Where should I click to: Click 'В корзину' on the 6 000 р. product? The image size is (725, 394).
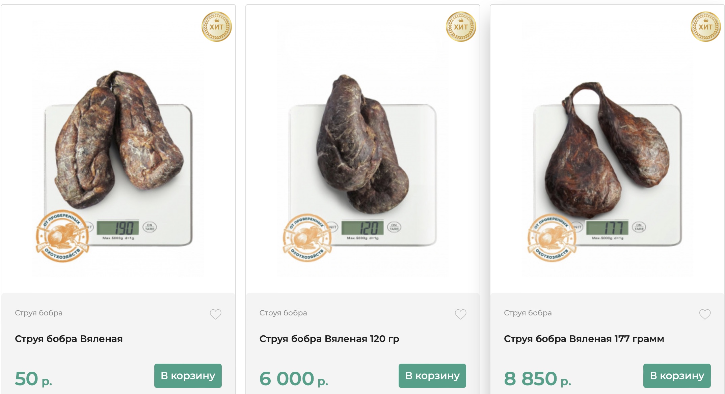(433, 375)
